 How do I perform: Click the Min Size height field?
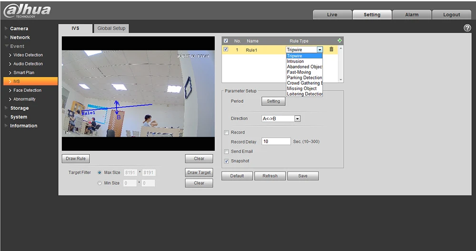[149, 183]
